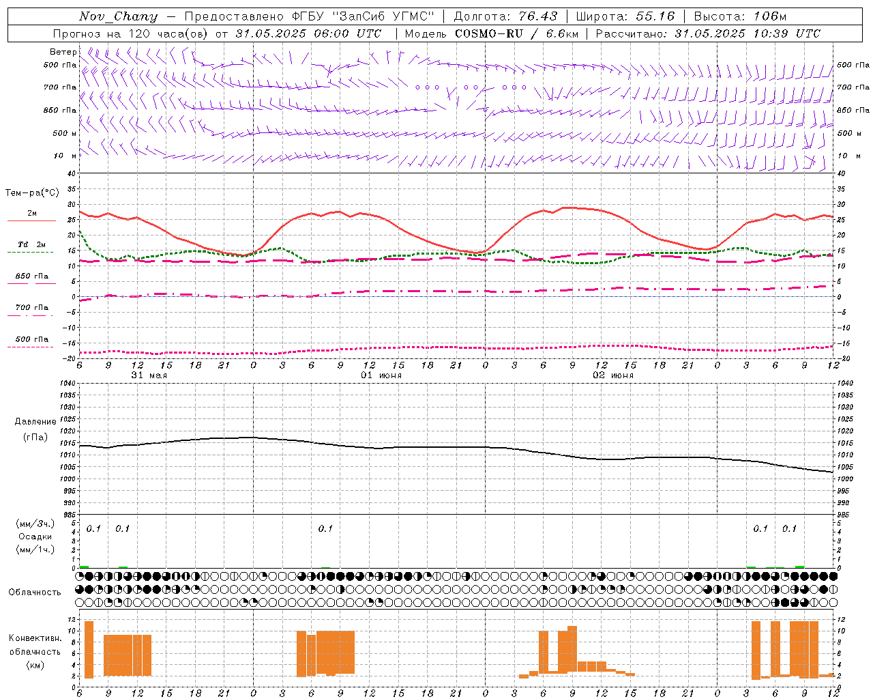Click the "(км)" unit under convective cloudiness

click(35, 665)
